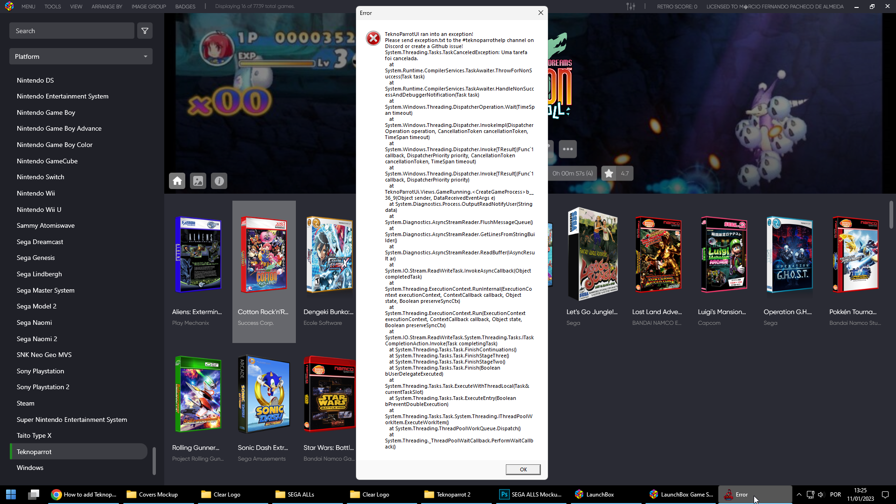Open the LaunchBox logo menu icon
This screenshot has width=896, height=504.
click(9, 7)
